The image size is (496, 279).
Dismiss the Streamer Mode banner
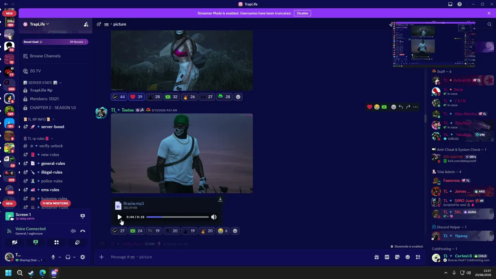pos(489,13)
